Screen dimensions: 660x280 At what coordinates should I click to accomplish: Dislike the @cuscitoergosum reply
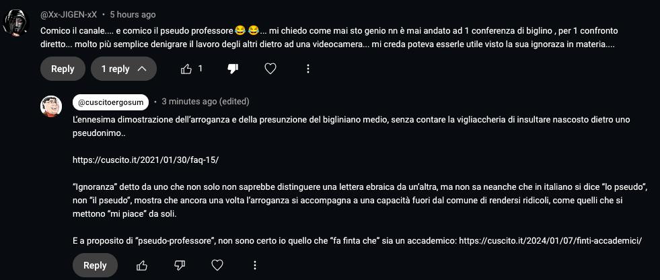tap(180, 266)
